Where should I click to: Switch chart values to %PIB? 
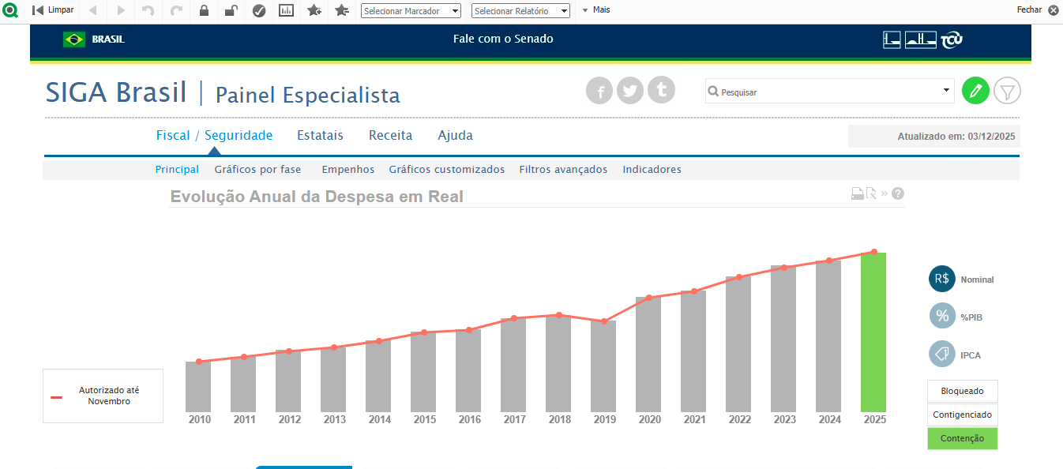942,317
